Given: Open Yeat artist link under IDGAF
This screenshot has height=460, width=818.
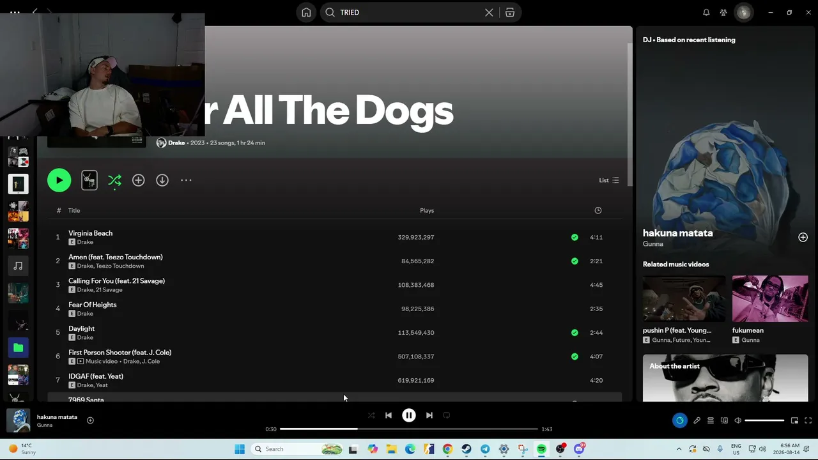Looking at the screenshot, I should click(x=102, y=385).
